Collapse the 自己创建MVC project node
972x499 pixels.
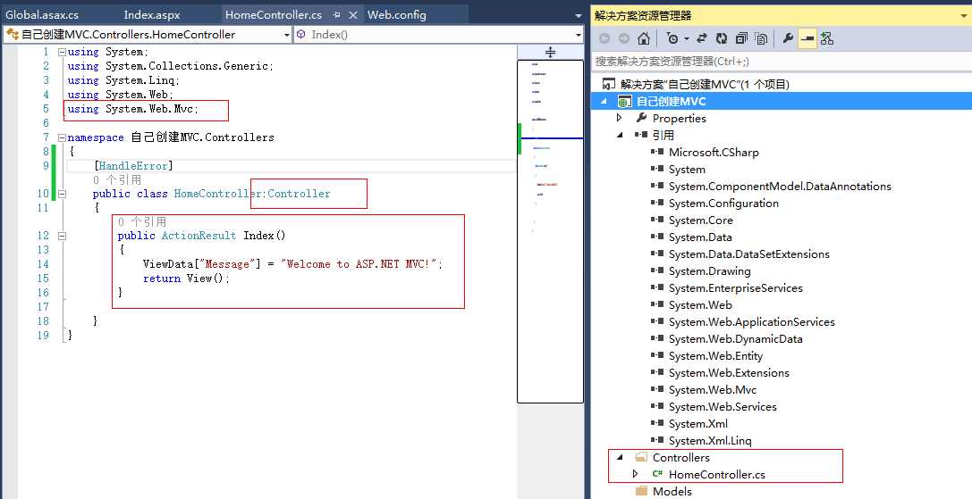pos(604,102)
